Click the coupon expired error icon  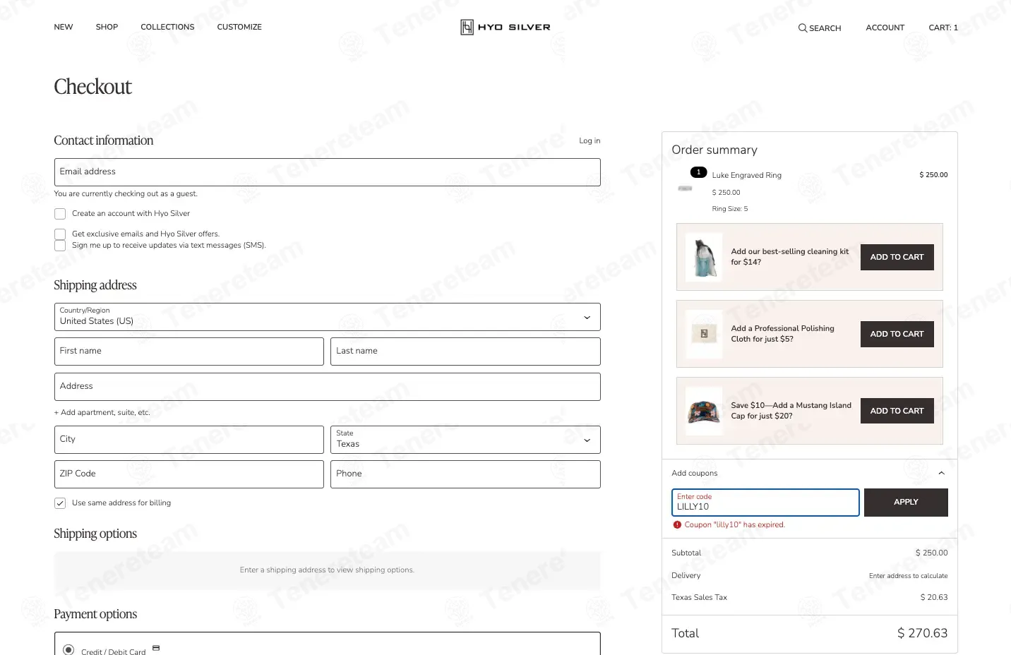point(677,525)
